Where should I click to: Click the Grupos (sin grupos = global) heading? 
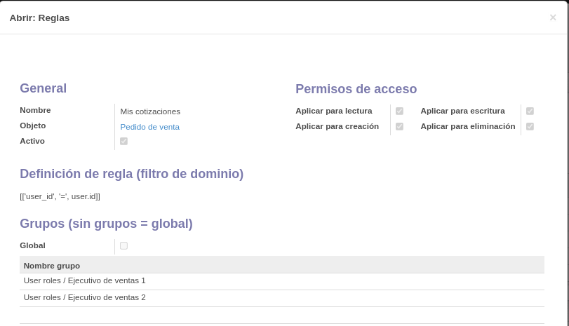coord(106,224)
